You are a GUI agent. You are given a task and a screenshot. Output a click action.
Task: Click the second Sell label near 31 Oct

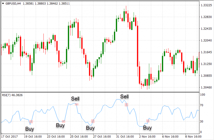pos(124,97)
